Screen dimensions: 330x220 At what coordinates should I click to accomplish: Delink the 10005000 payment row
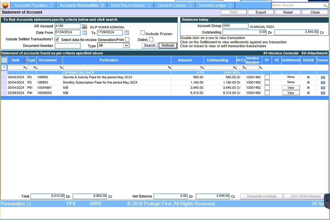tap(308, 93)
